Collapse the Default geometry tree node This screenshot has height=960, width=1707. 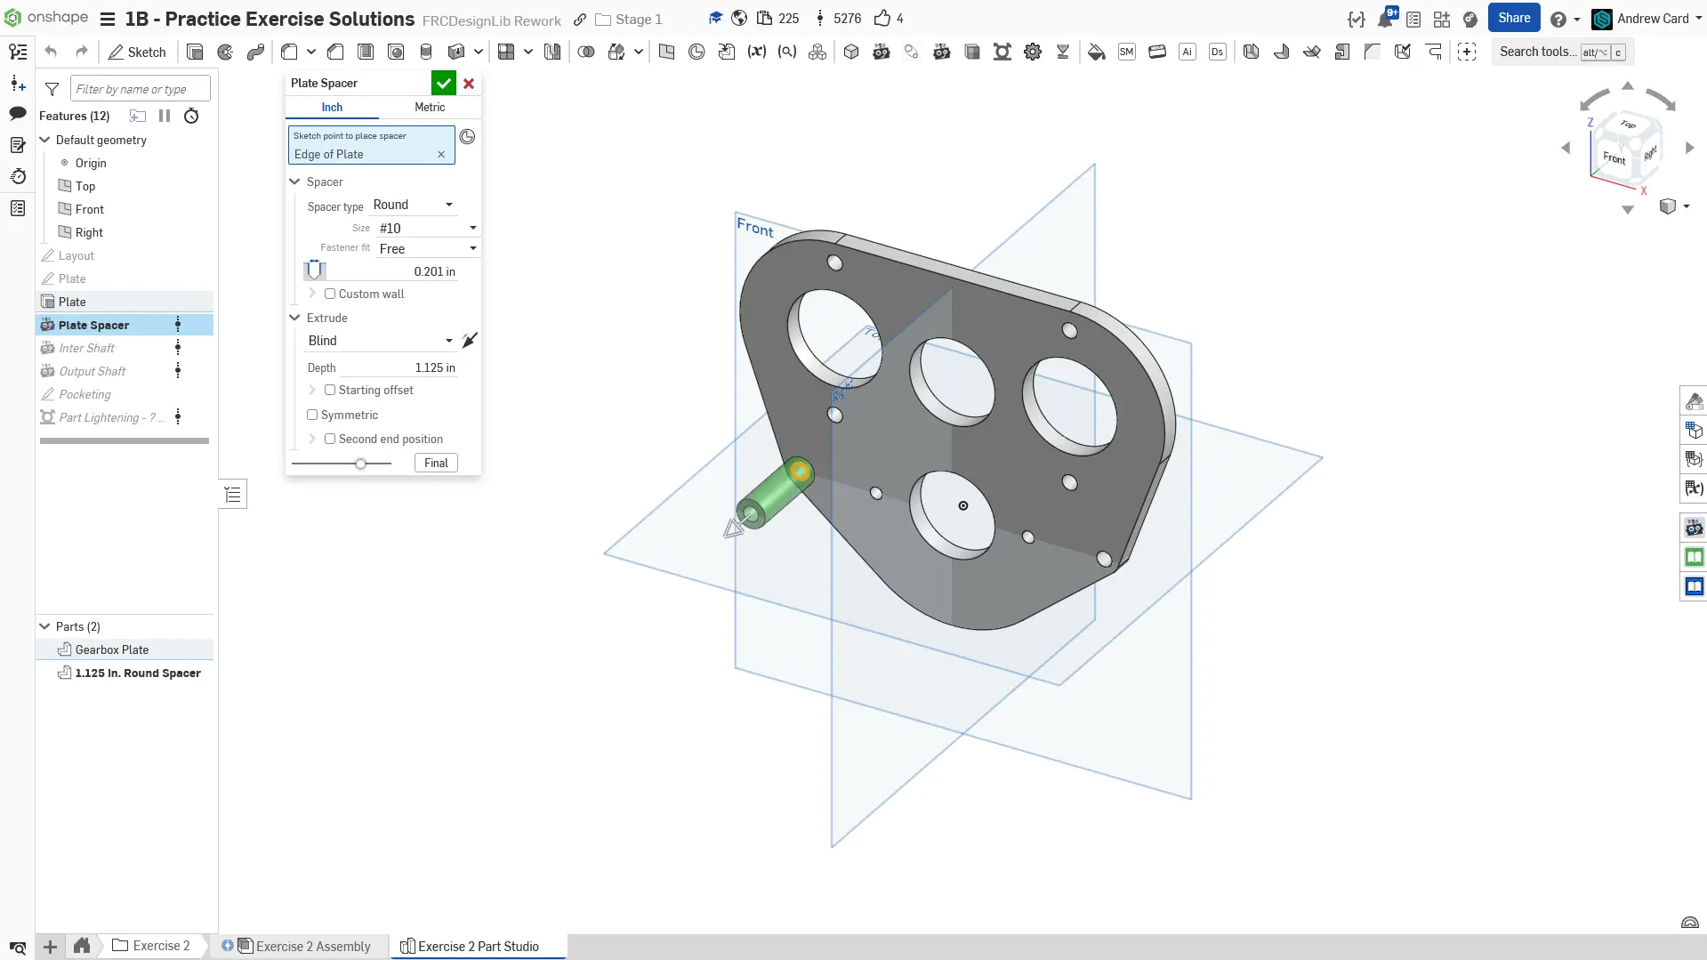[44, 140]
